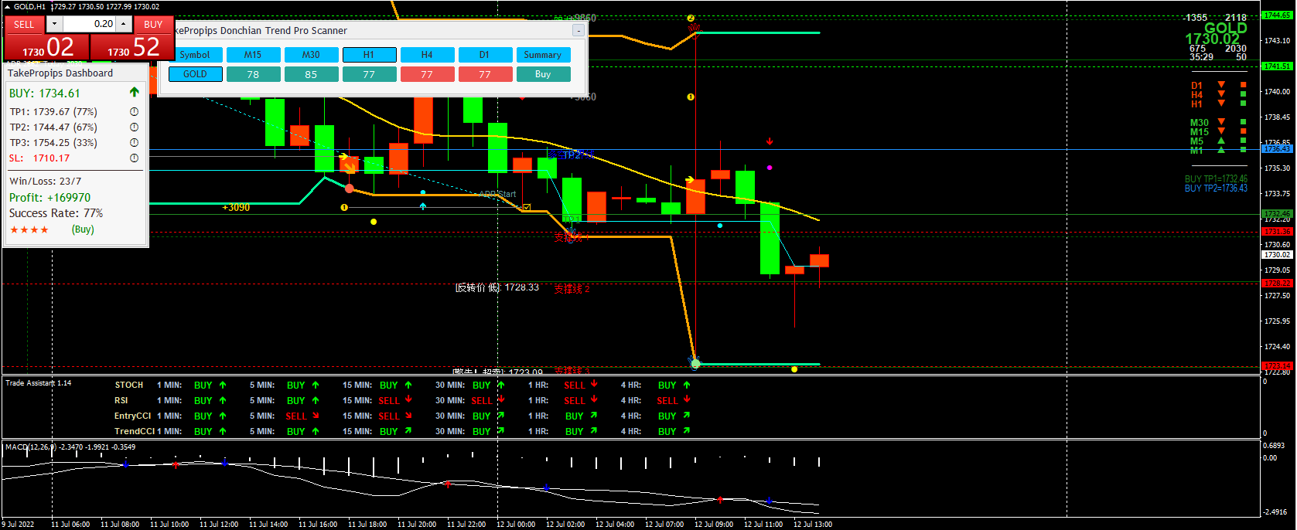This screenshot has height=530, width=1297.
Task: Click the clock icon next to SL
Action: coord(134,158)
